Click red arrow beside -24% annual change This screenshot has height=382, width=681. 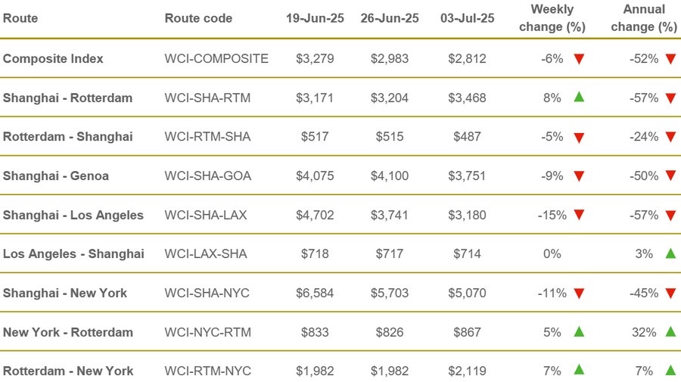tap(670, 137)
